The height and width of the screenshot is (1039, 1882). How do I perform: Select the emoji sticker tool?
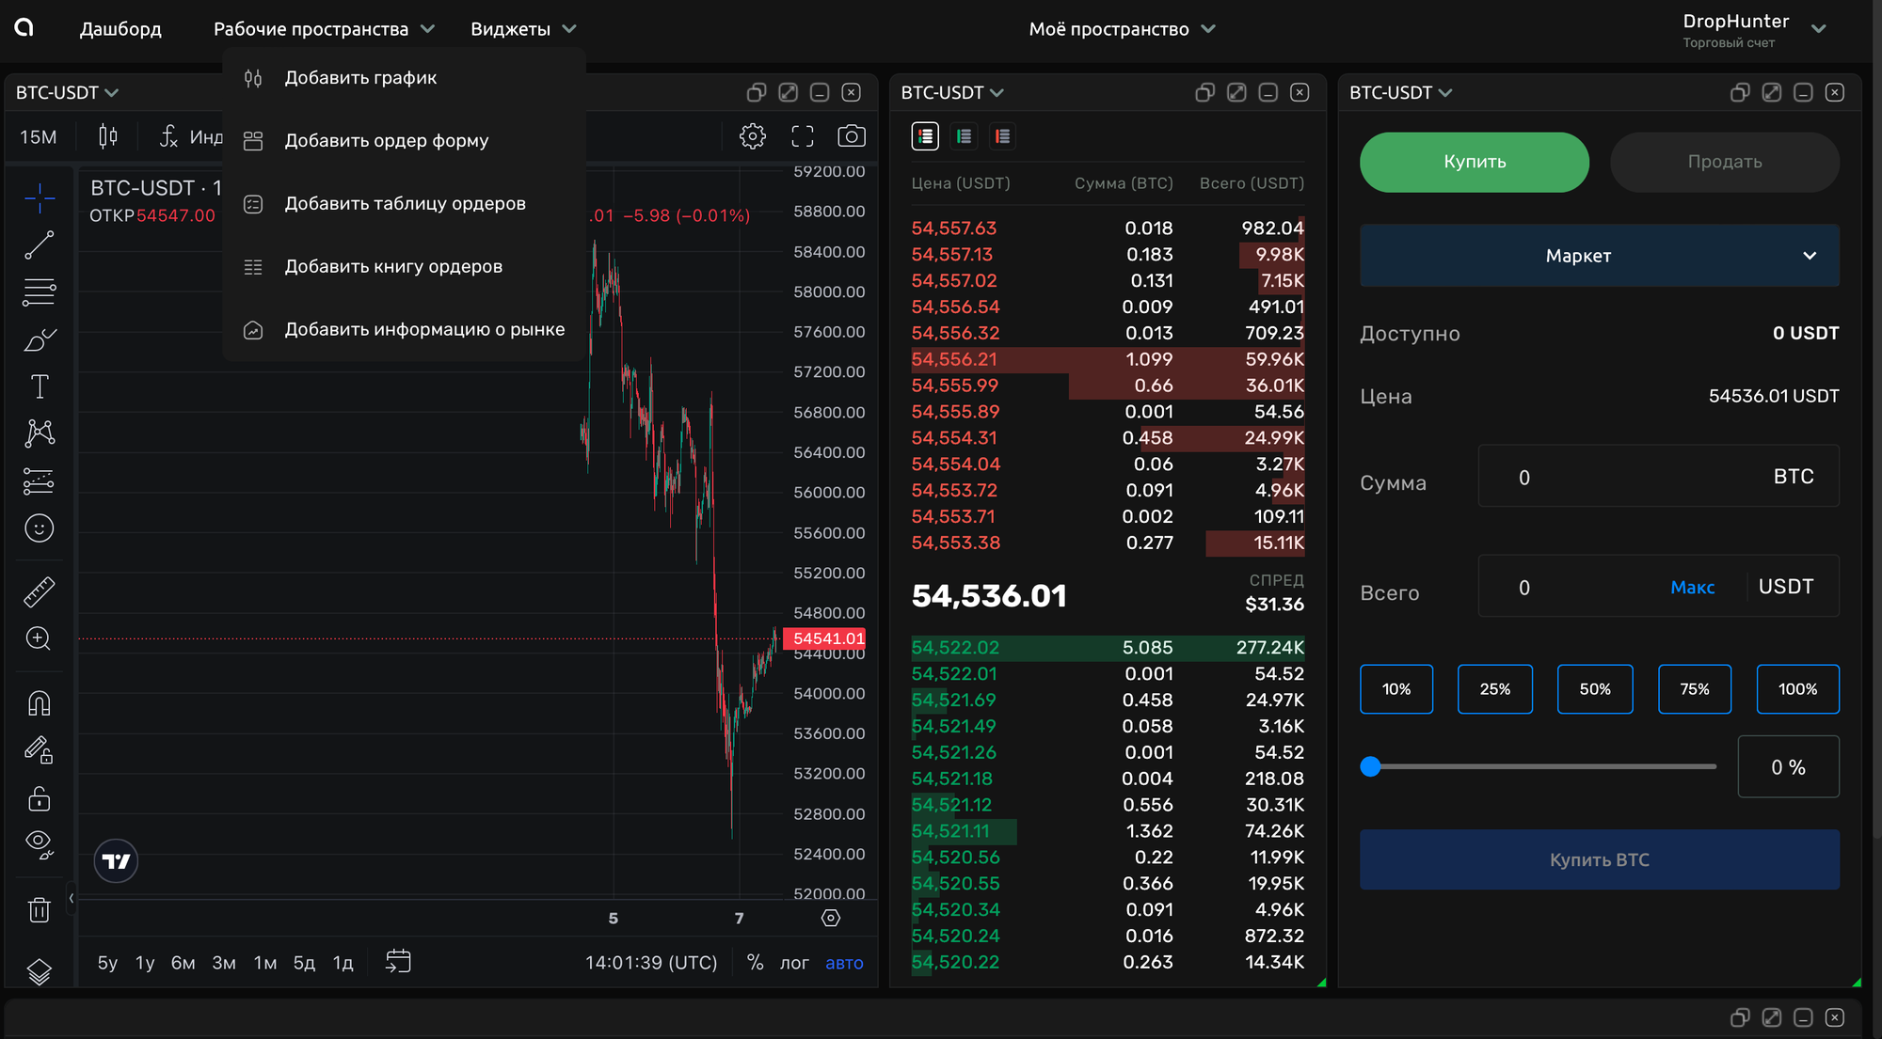[x=39, y=528]
